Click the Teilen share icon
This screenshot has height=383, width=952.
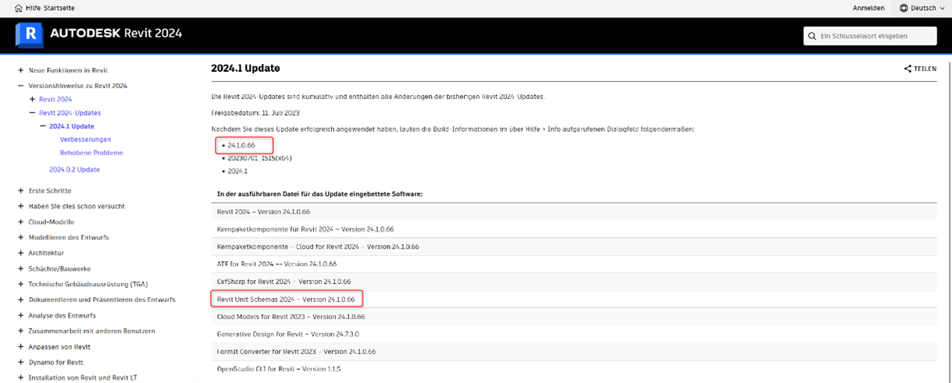[907, 69]
